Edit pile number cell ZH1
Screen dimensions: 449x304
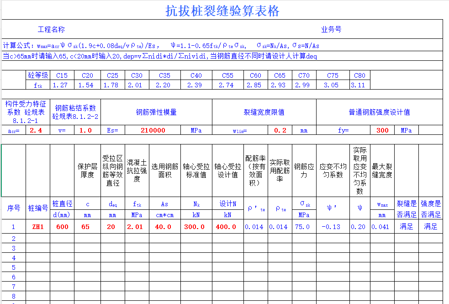click(x=38, y=227)
